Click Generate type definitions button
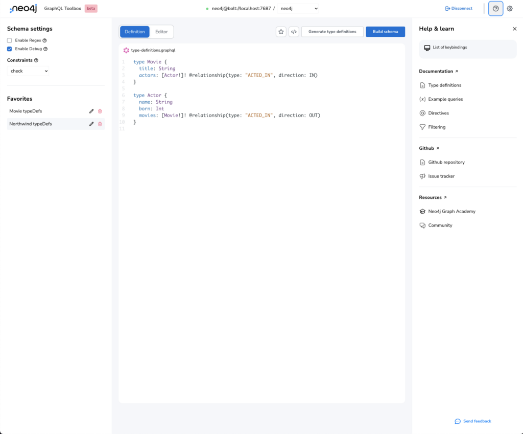 (x=332, y=32)
